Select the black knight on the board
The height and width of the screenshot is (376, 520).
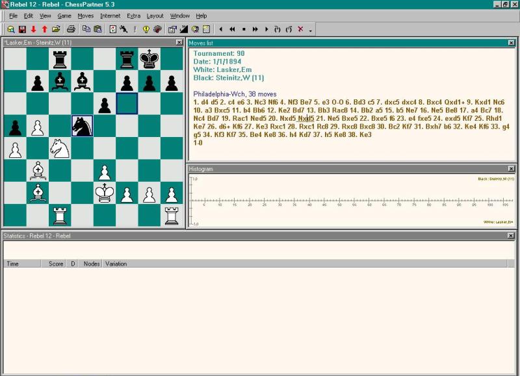point(82,126)
